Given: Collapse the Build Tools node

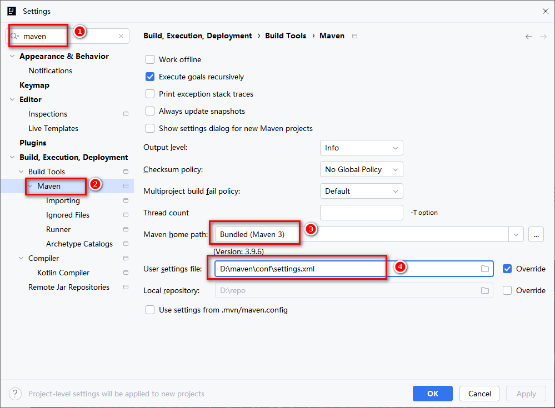Looking at the screenshot, I should [21, 172].
